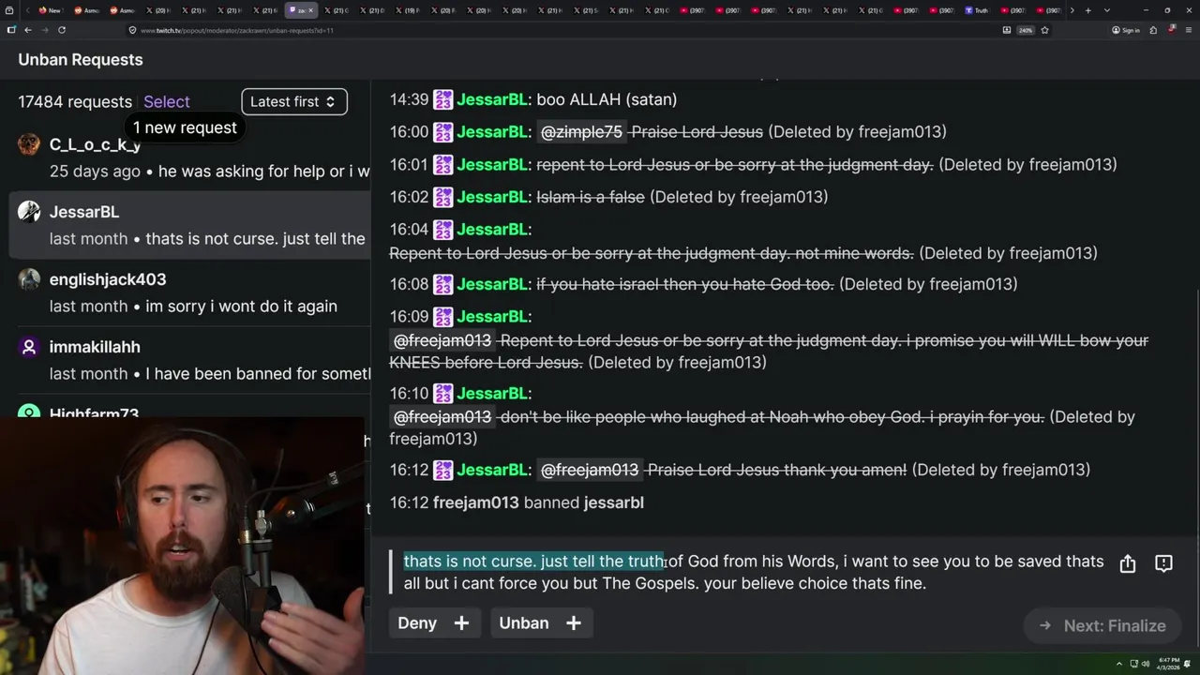Open the Latest first sort dropdown

(293, 101)
